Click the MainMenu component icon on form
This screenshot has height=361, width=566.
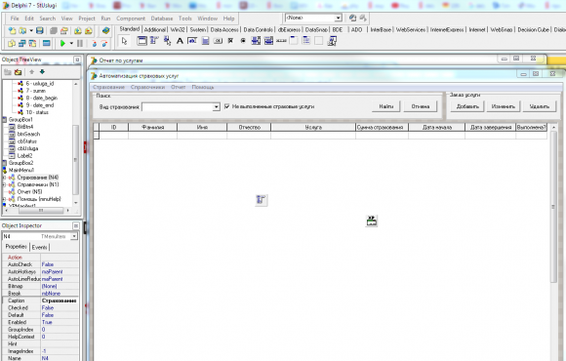click(261, 200)
